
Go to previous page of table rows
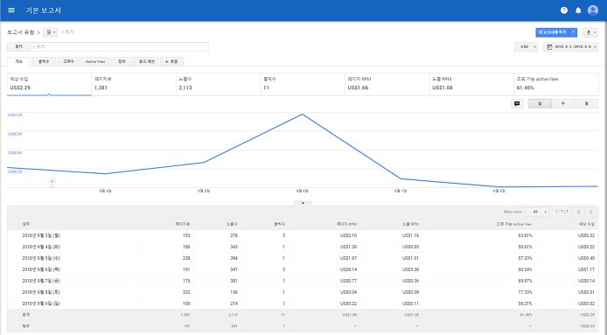[x=578, y=212]
